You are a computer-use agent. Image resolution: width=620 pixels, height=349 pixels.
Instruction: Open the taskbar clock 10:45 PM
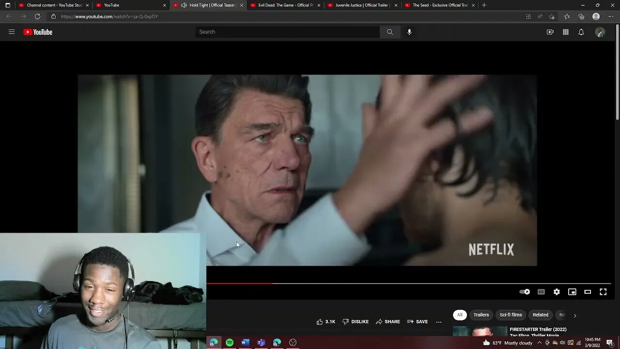(592, 343)
